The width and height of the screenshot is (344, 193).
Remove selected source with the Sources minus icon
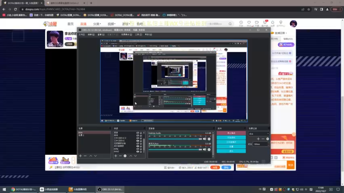click(120, 156)
